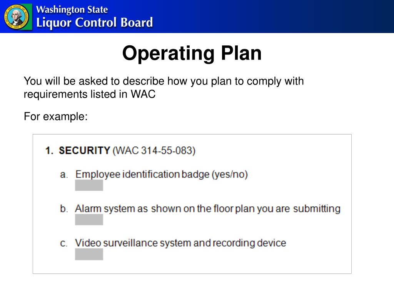Click the Liquor Control Board header text
This screenshot has width=394, height=295.
[95, 23]
